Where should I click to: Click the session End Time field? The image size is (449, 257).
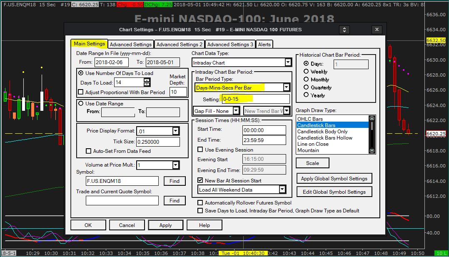click(264, 140)
